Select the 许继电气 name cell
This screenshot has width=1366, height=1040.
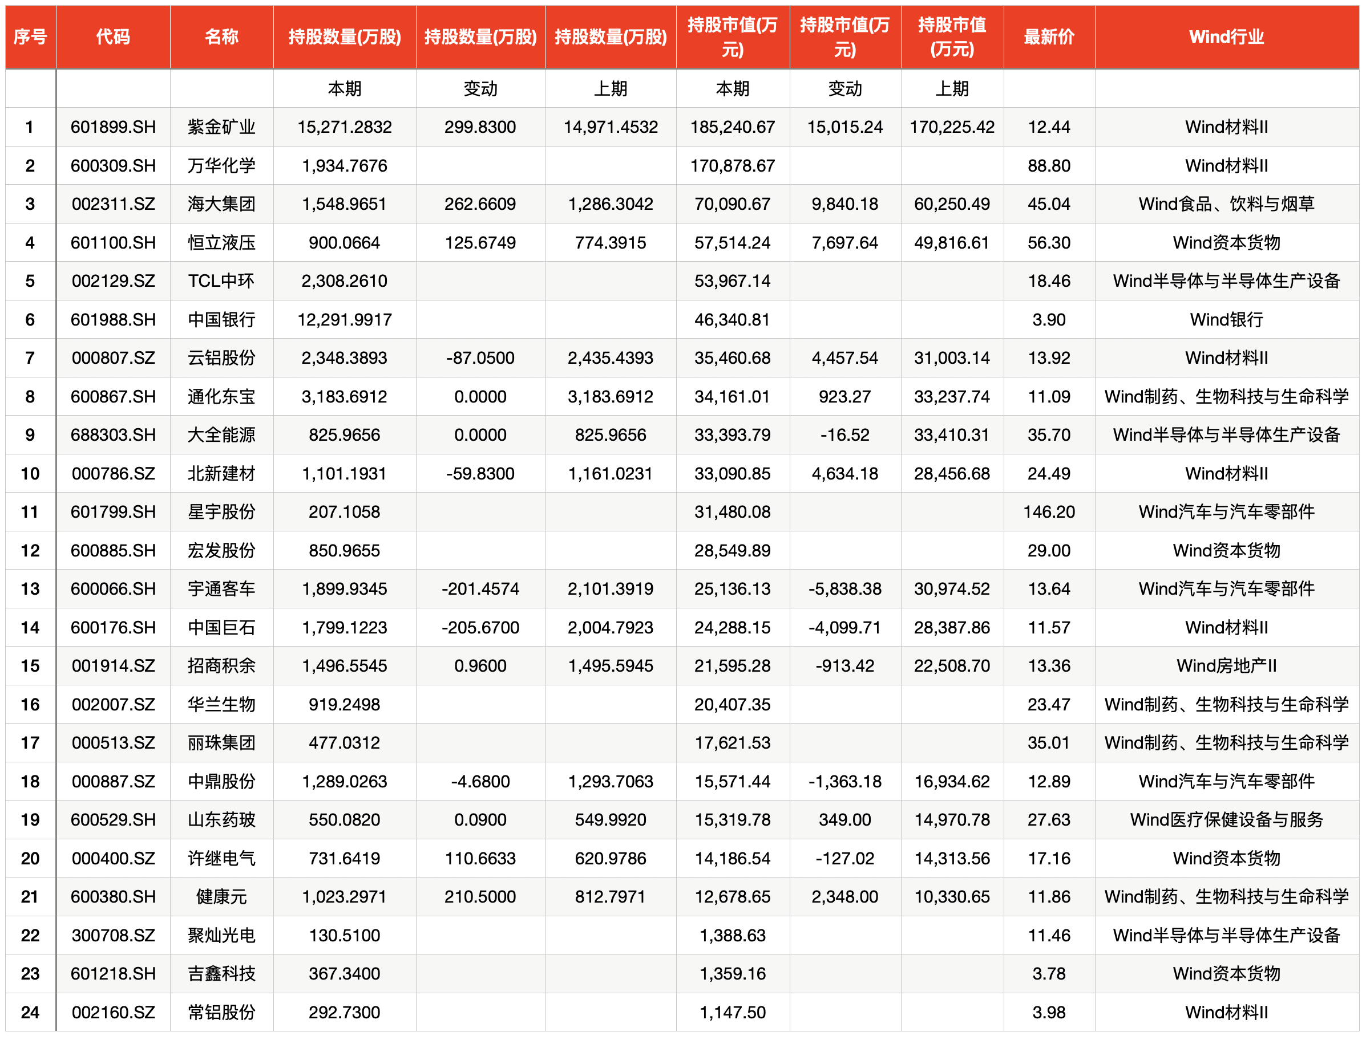(222, 859)
